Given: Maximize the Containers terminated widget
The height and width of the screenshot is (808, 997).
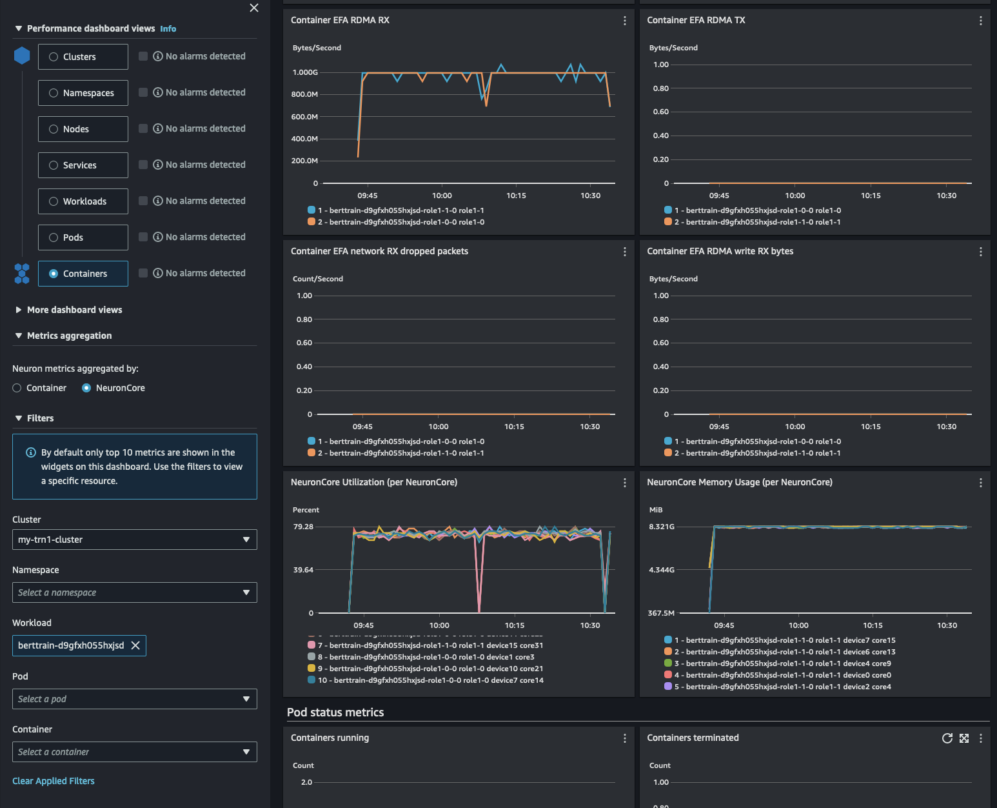Looking at the screenshot, I should 964,738.
